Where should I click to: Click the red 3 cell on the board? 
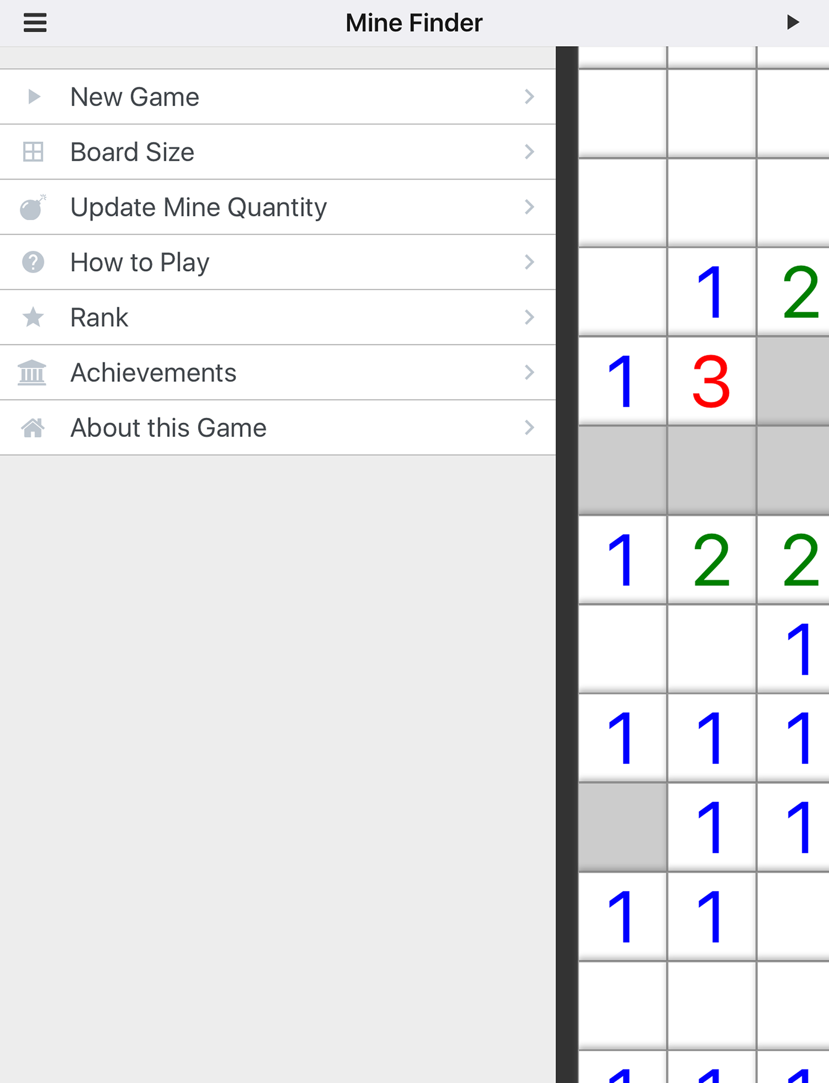[711, 381]
